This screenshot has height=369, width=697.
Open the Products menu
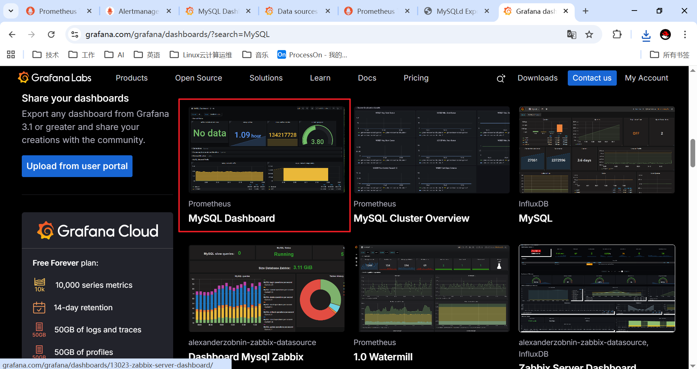pos(132,78)
